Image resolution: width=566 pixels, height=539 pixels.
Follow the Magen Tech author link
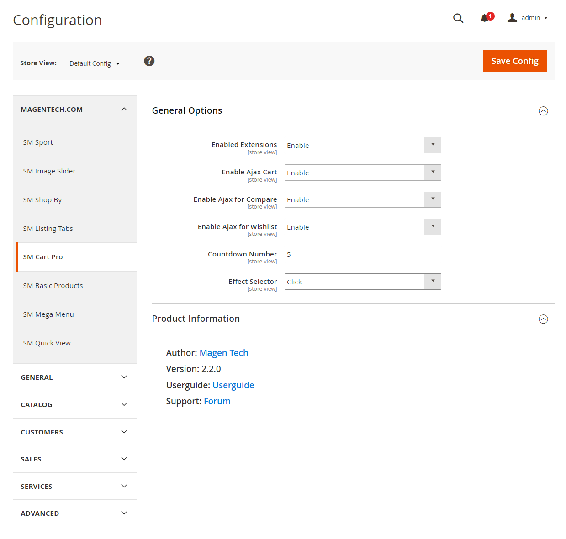[x=224, y=353]
